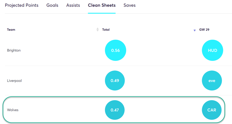
Task: Click Wolves' 0.47 total bubble
Action: tap(115, 110)
